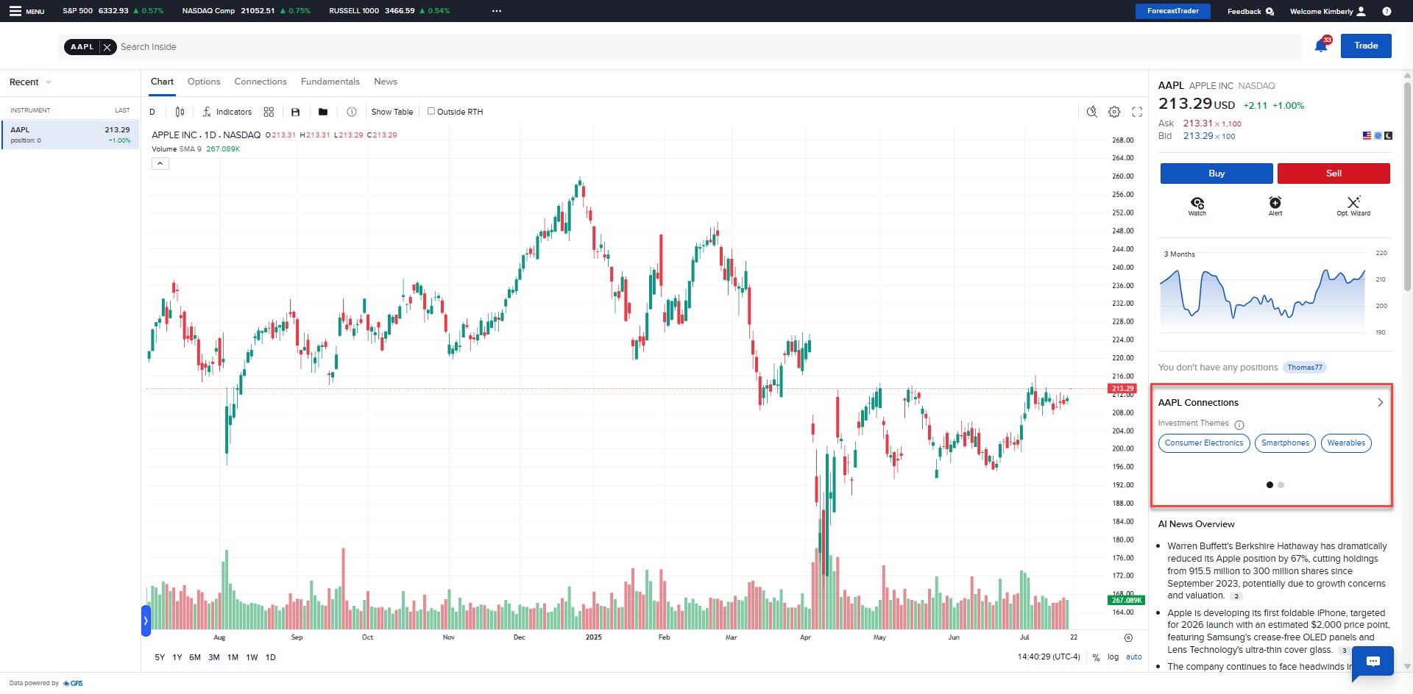The height and width of the screenshot is (694, 1413).
Task: Toggle log scale on the chart
Action: click(1113, 657)
